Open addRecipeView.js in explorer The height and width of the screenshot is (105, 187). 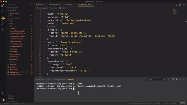click(18, 31)
